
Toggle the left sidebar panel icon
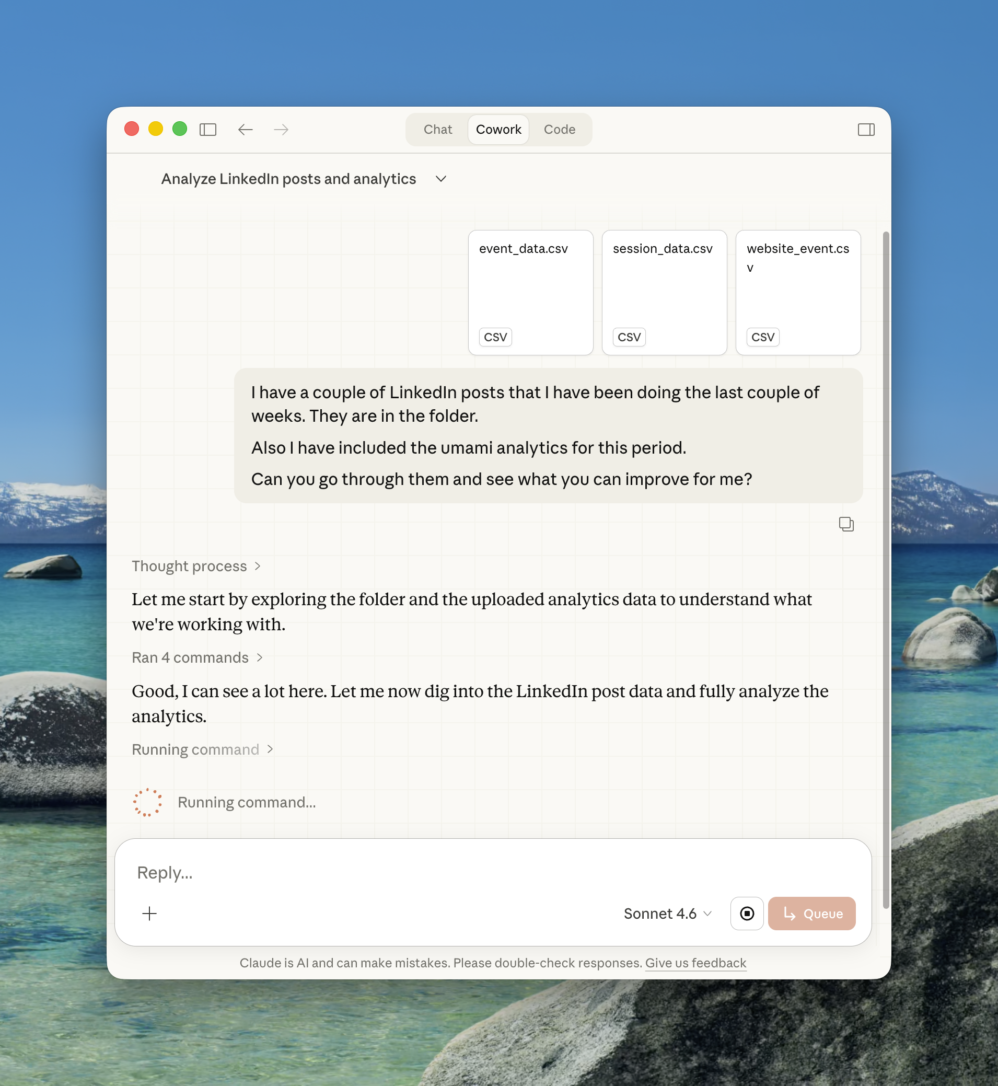tap(208, 130)
